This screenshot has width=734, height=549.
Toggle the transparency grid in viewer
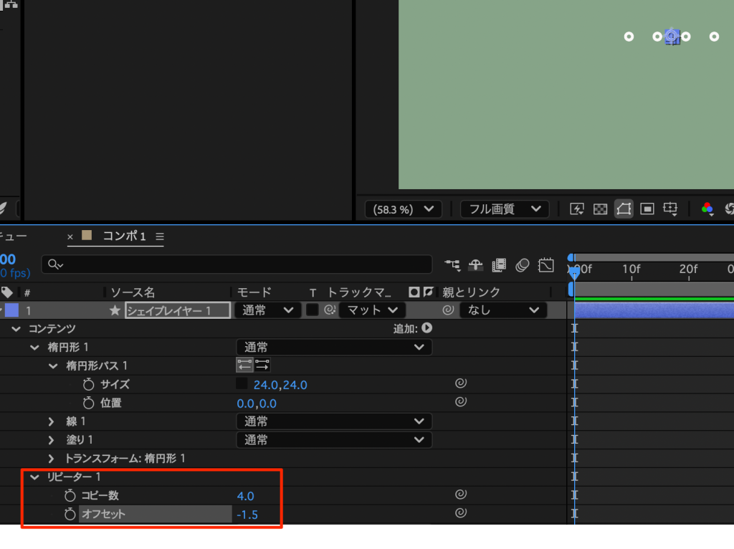[601, 209]
